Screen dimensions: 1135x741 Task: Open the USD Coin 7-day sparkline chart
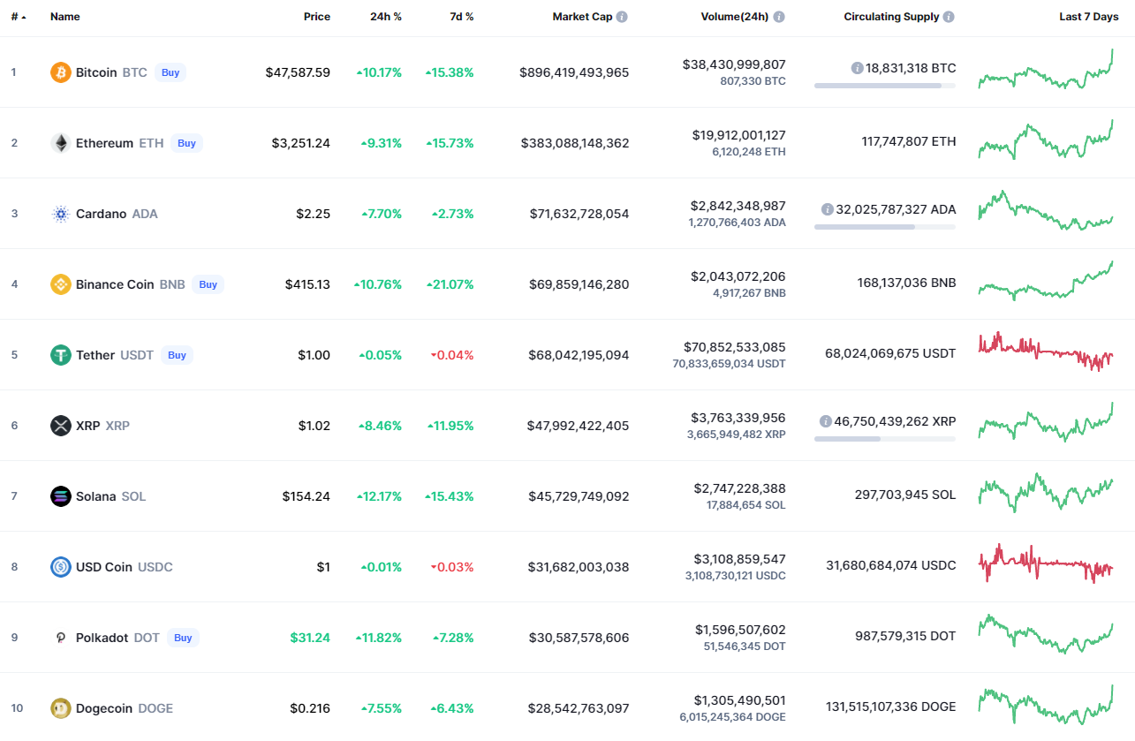1046,563
